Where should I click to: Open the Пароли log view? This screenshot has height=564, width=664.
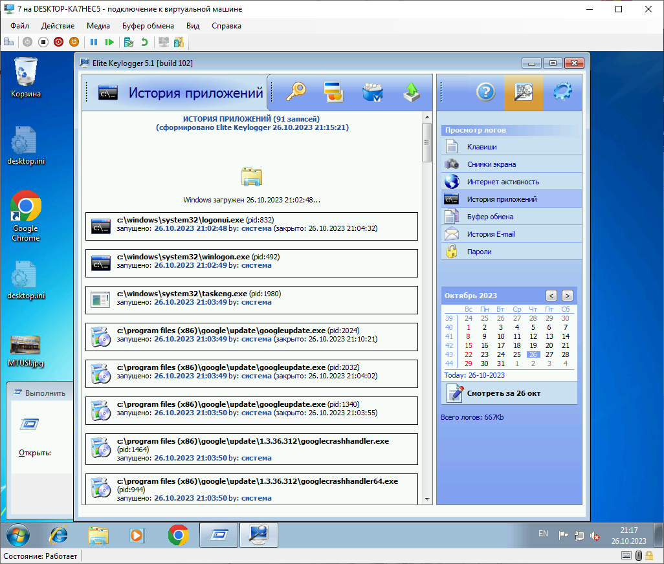pyautogui.click(x=511, y=252)
